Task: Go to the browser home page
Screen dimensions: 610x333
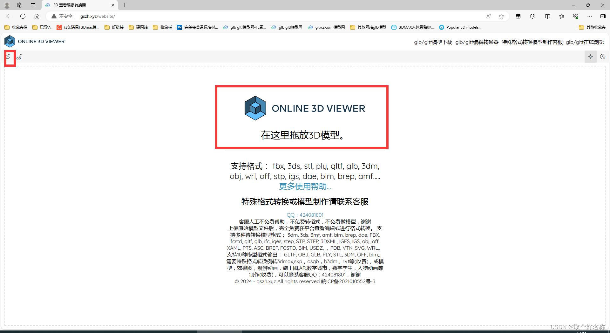Action: coord(37,16)
